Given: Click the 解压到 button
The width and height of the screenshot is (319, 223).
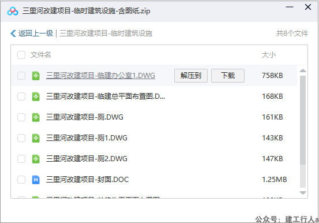Looking at the screenshot, I should [191, 76].
